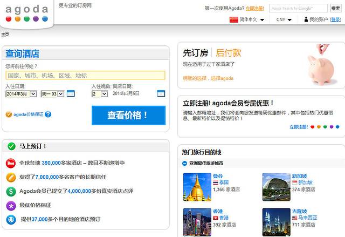
Task: Open the 曼谷 temple thumbnail
Action: coord(197,187)
